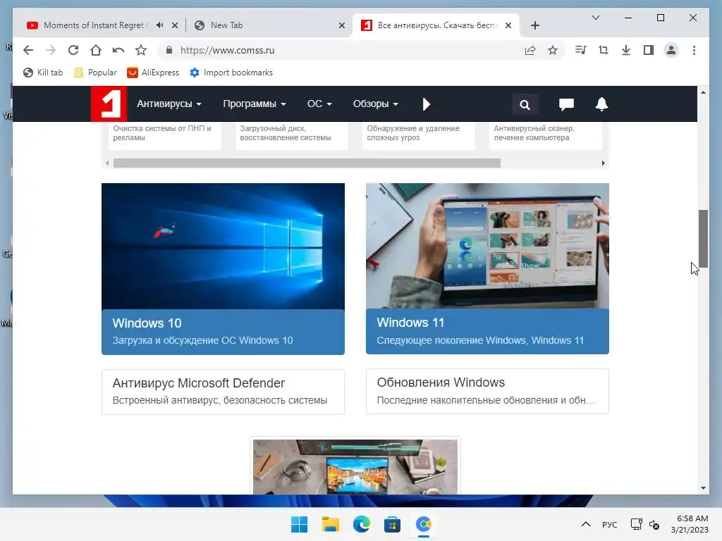Click the page scrollbar up arrow
The height and width of the screenshot is (541, 722).
click(x=703, y=92)
